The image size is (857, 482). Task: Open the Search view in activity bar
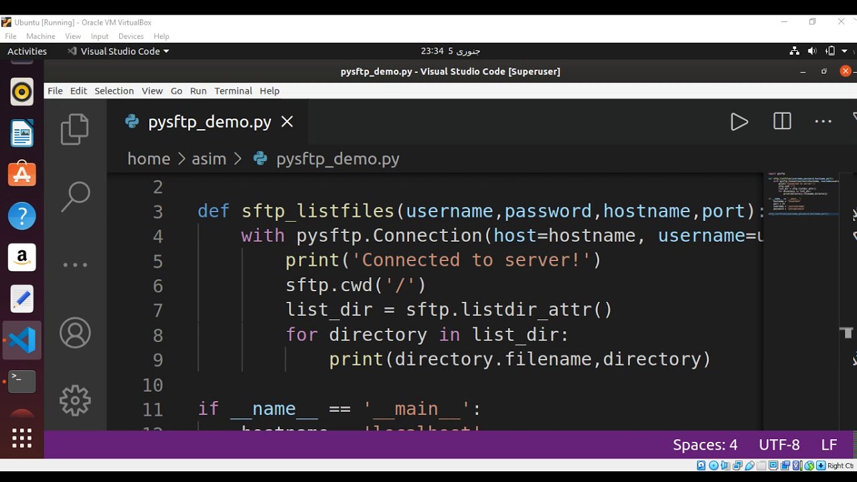coord(75,197)
